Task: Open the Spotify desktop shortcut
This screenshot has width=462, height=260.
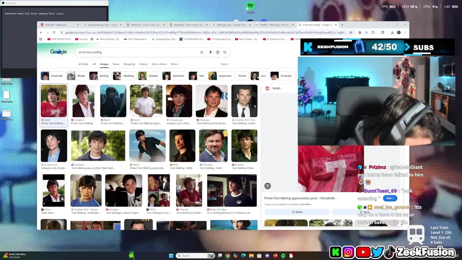Action: [x=250, y=7]
